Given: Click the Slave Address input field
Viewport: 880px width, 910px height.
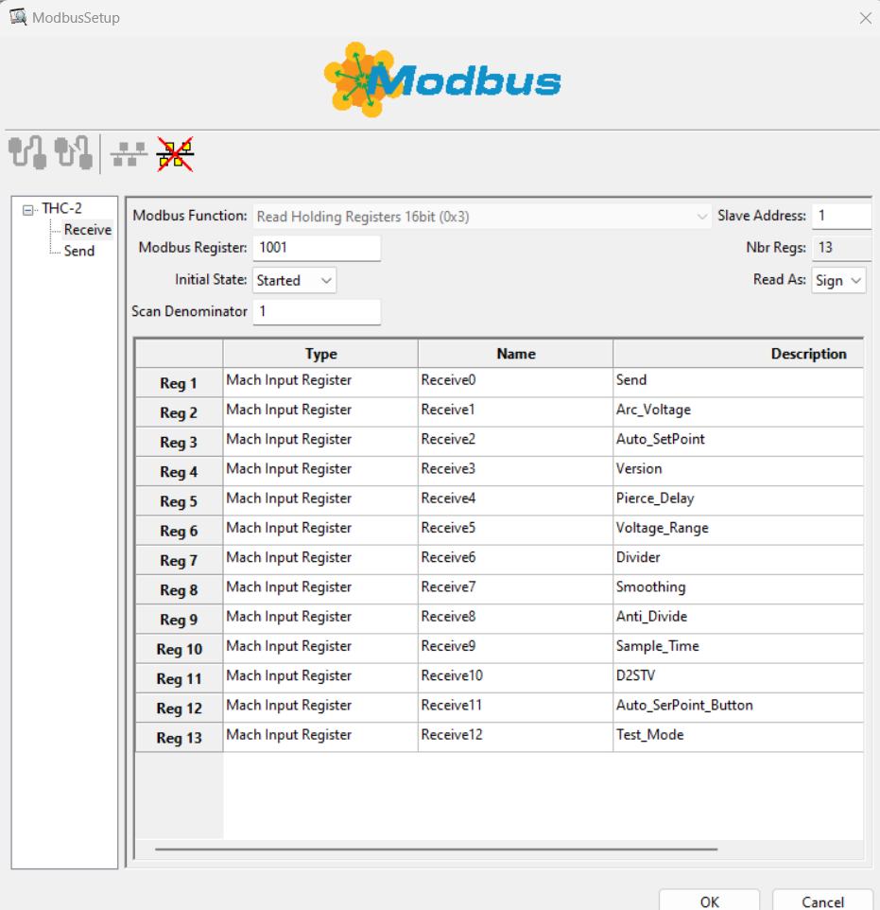Looking at the screenshot, I should [x=841, y=216].
